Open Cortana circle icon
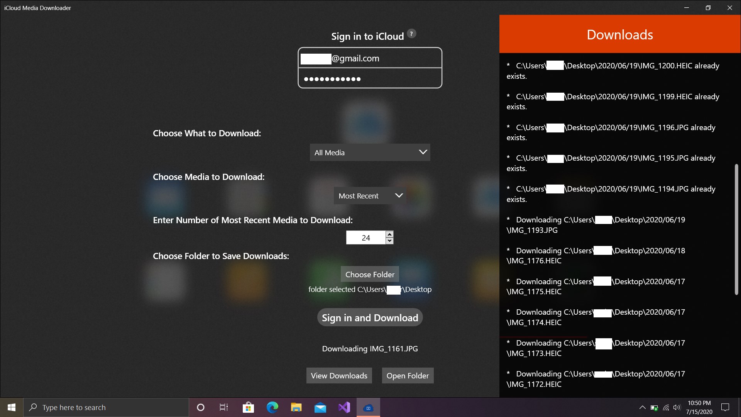The height and width of the screenshot is (417, 741). pos(200,407)
